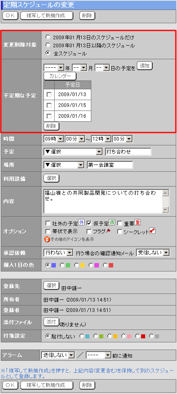This screenshot has height=394, width=177.
Task: Click the red key secret icon
Action: point(153,231)
